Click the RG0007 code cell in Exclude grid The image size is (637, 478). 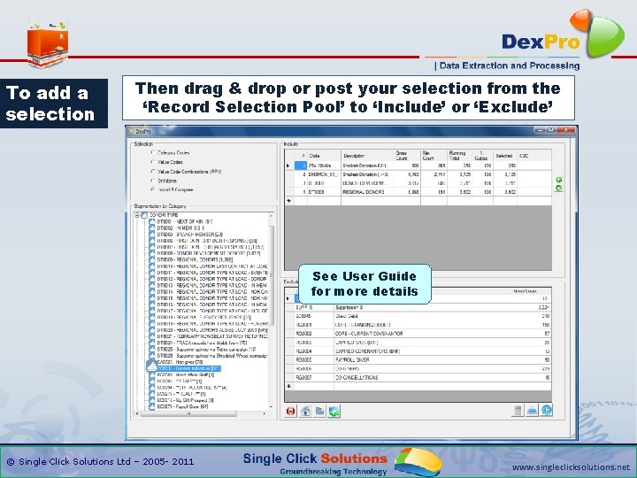pyautogui.click(x=314, y=378)
